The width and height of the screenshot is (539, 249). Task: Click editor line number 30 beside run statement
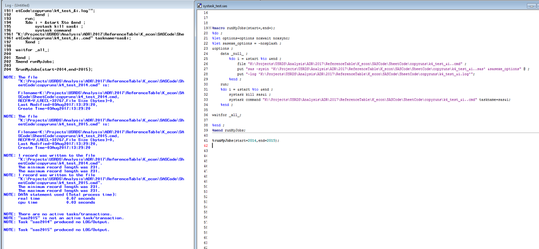206,84
